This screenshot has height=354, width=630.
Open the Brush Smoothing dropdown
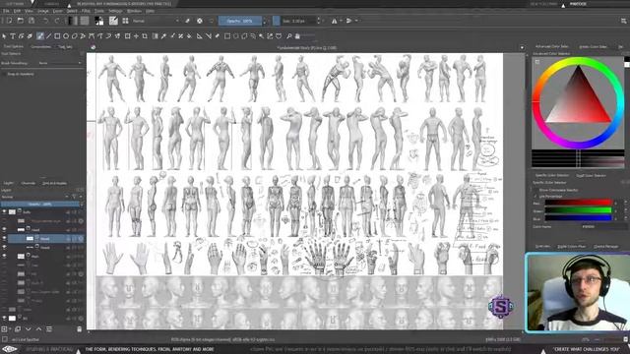click(x=60, y=63)
